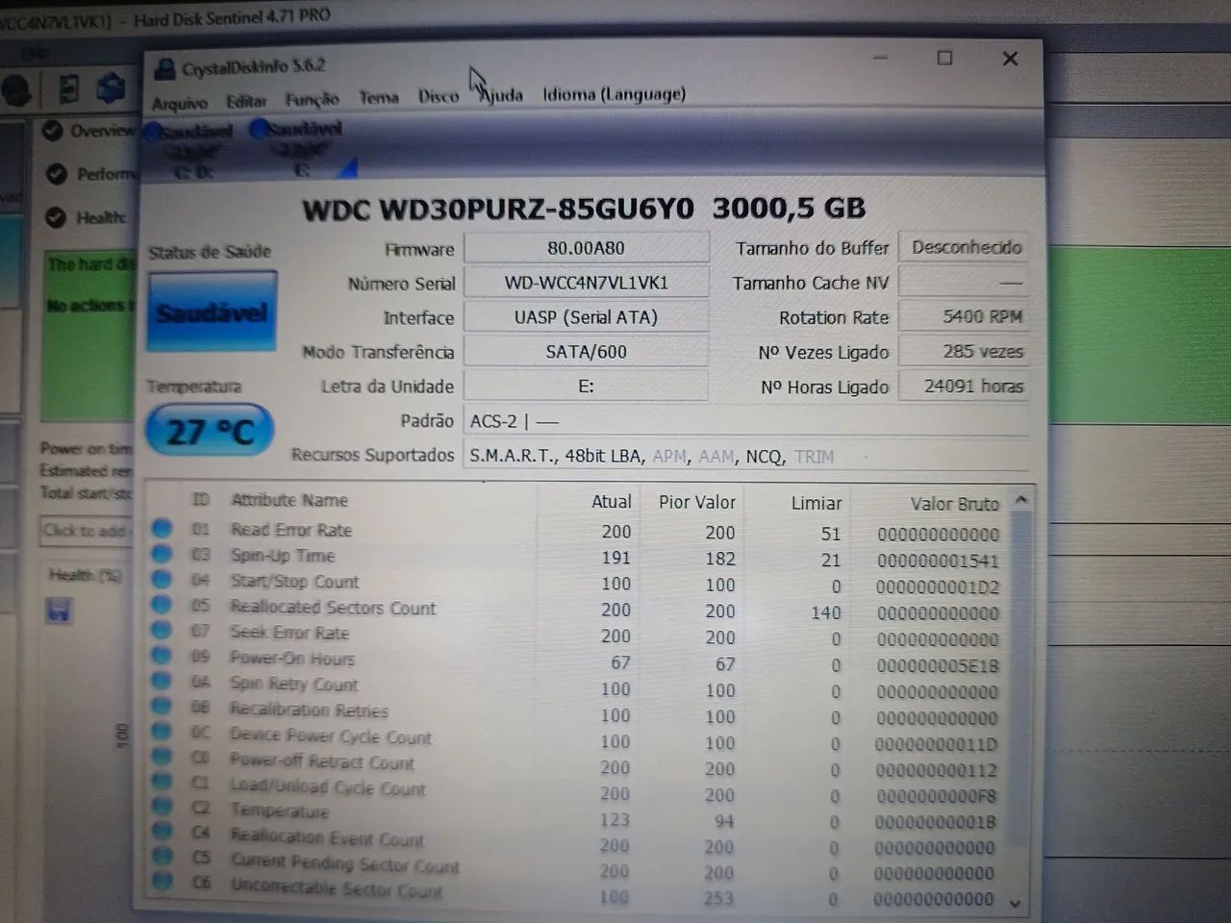The width and height of the screenshot is (1231, 923).
Task: Click the save floppy icon in Hard Disk Sentinel
Action: tap(59, 610)
